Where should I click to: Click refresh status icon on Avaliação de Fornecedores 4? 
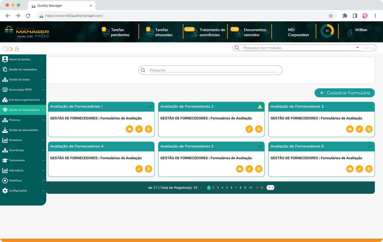(150, 146)
